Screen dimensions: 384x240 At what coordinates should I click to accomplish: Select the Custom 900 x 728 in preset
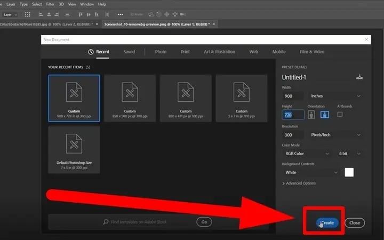pyautogui.click(x=74, y=98)
